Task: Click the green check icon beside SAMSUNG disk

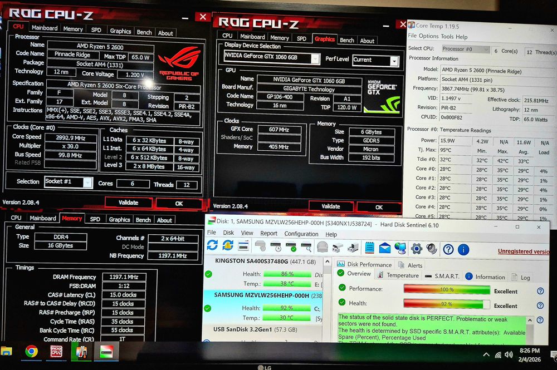Action: pyautogui.click(x=207, y=308)
